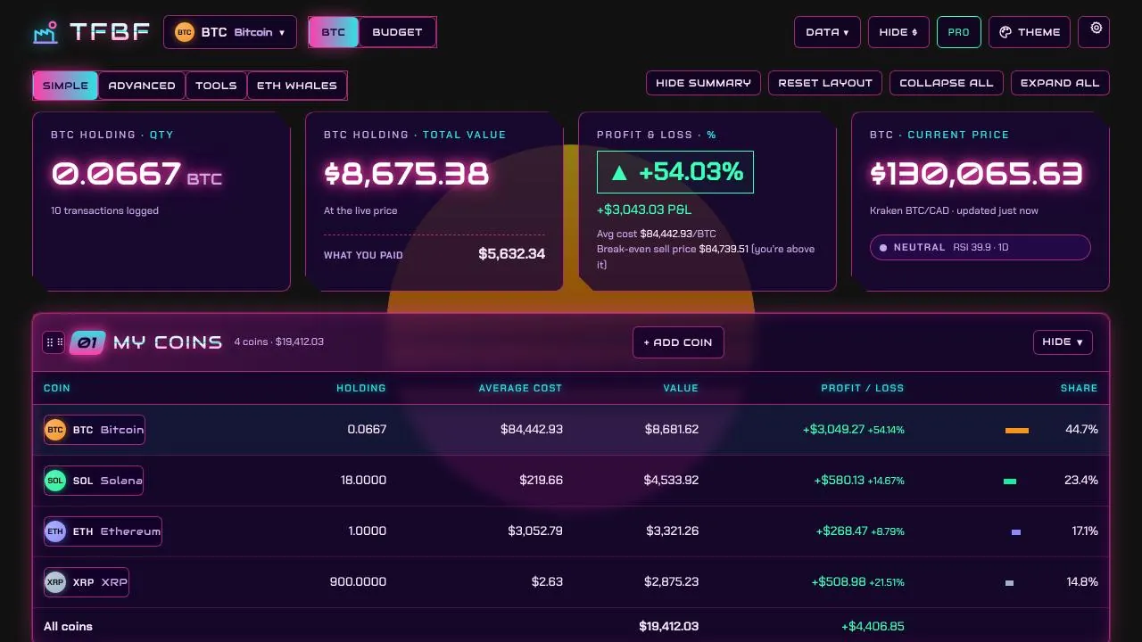The height and width of the screenshot is (642, 1142).
Task: Click the Neutral RSI 39.9 pill
Action: pos(981,248)
